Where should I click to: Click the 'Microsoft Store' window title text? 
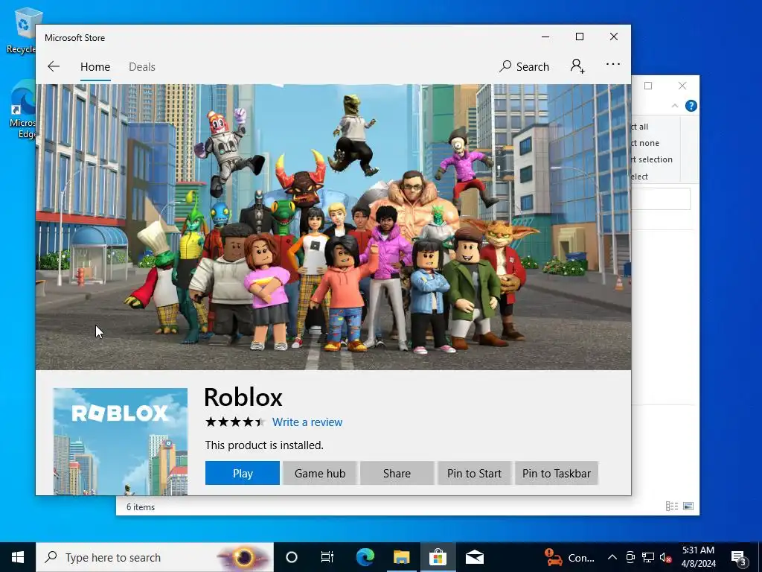[x=75, y=38]
